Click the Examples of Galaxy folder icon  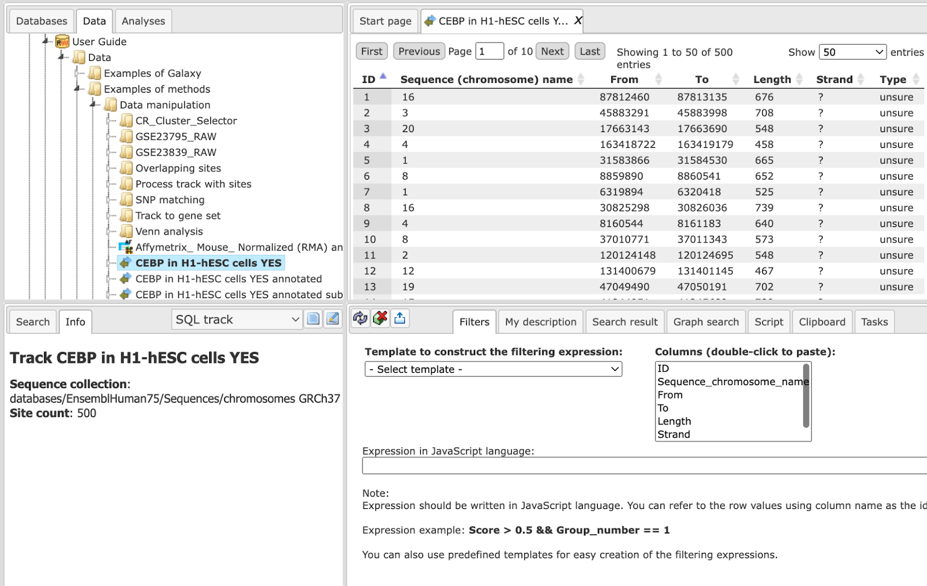(x=94, y=73)
